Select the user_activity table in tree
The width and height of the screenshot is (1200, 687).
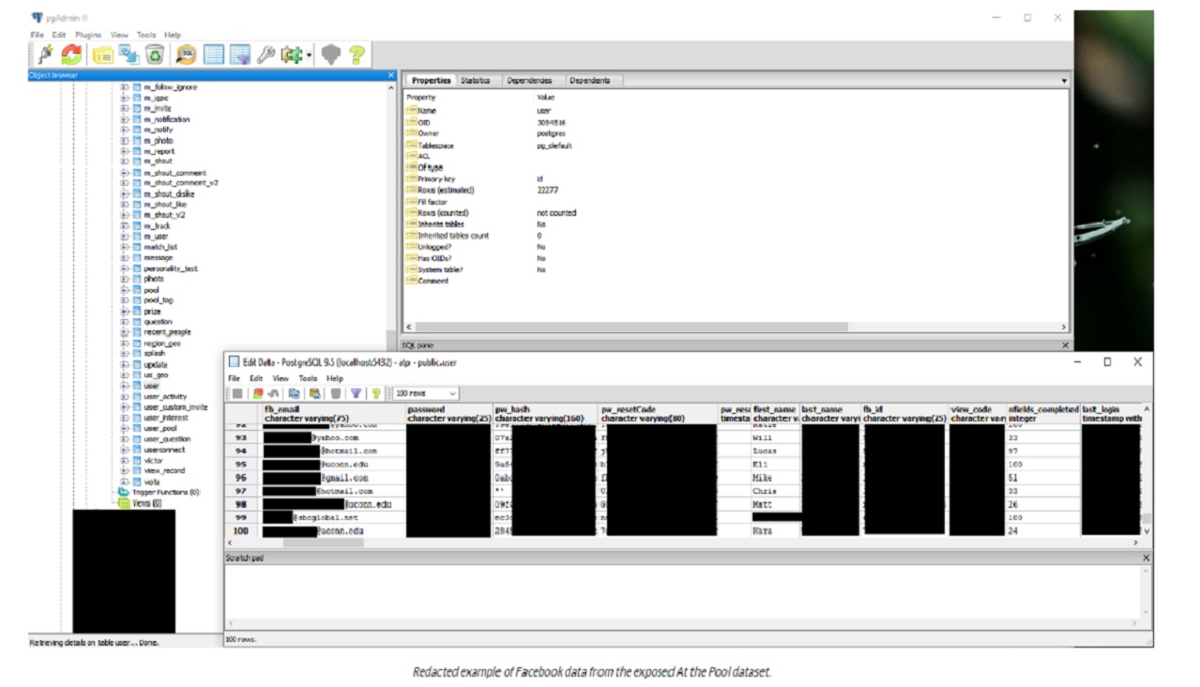point(165,396)
